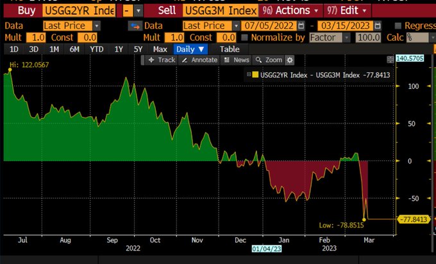Open the Calc percent dropdown

pos(421,38)
